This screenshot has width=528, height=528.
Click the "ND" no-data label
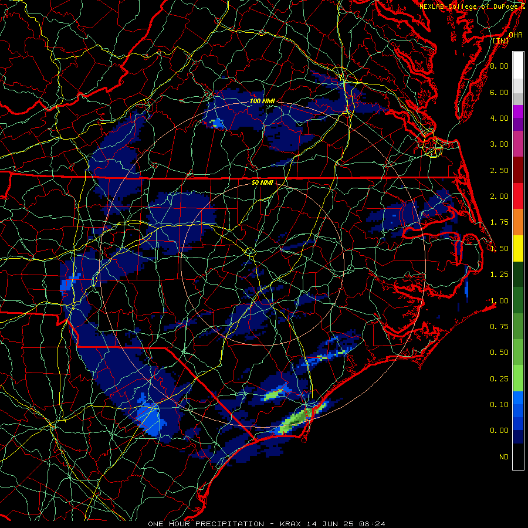point(504,457)
